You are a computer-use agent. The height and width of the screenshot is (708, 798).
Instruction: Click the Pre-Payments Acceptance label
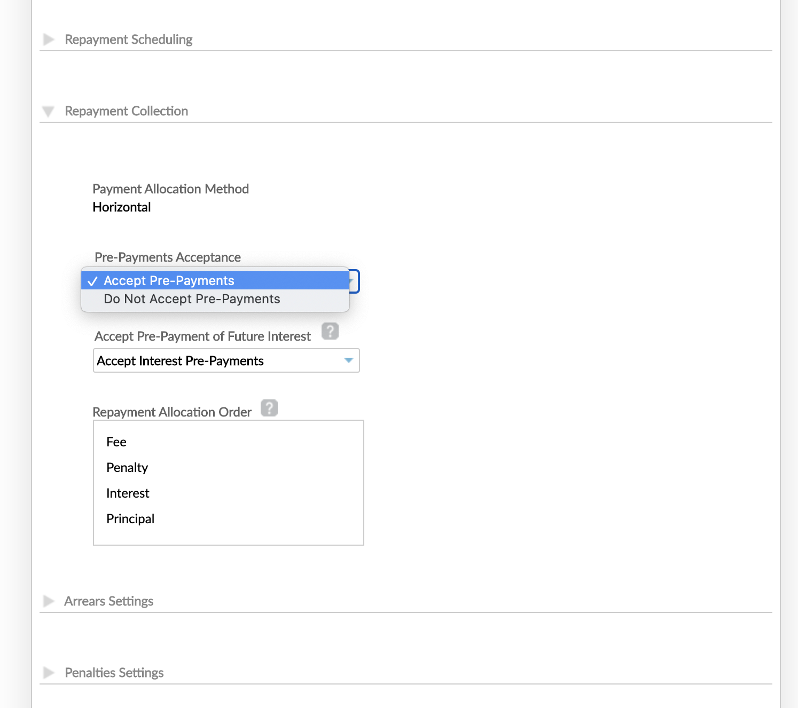[167, 257]
